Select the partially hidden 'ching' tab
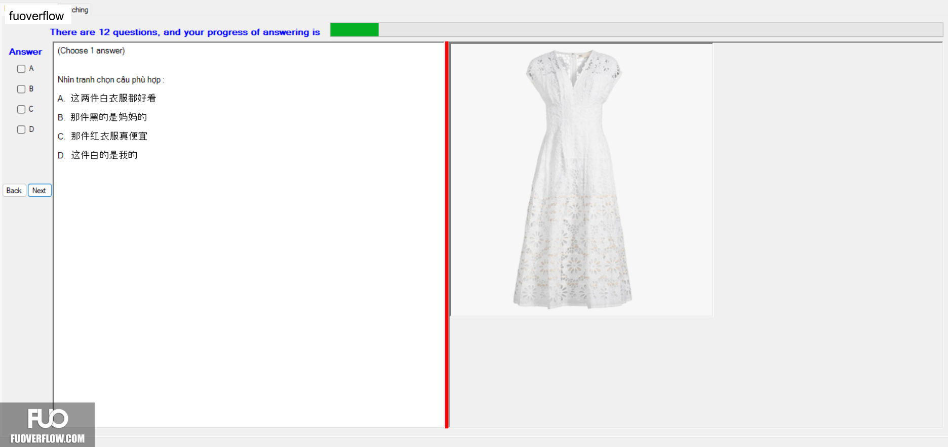This screenshot has height=447, width=948. tap(80, 10)
